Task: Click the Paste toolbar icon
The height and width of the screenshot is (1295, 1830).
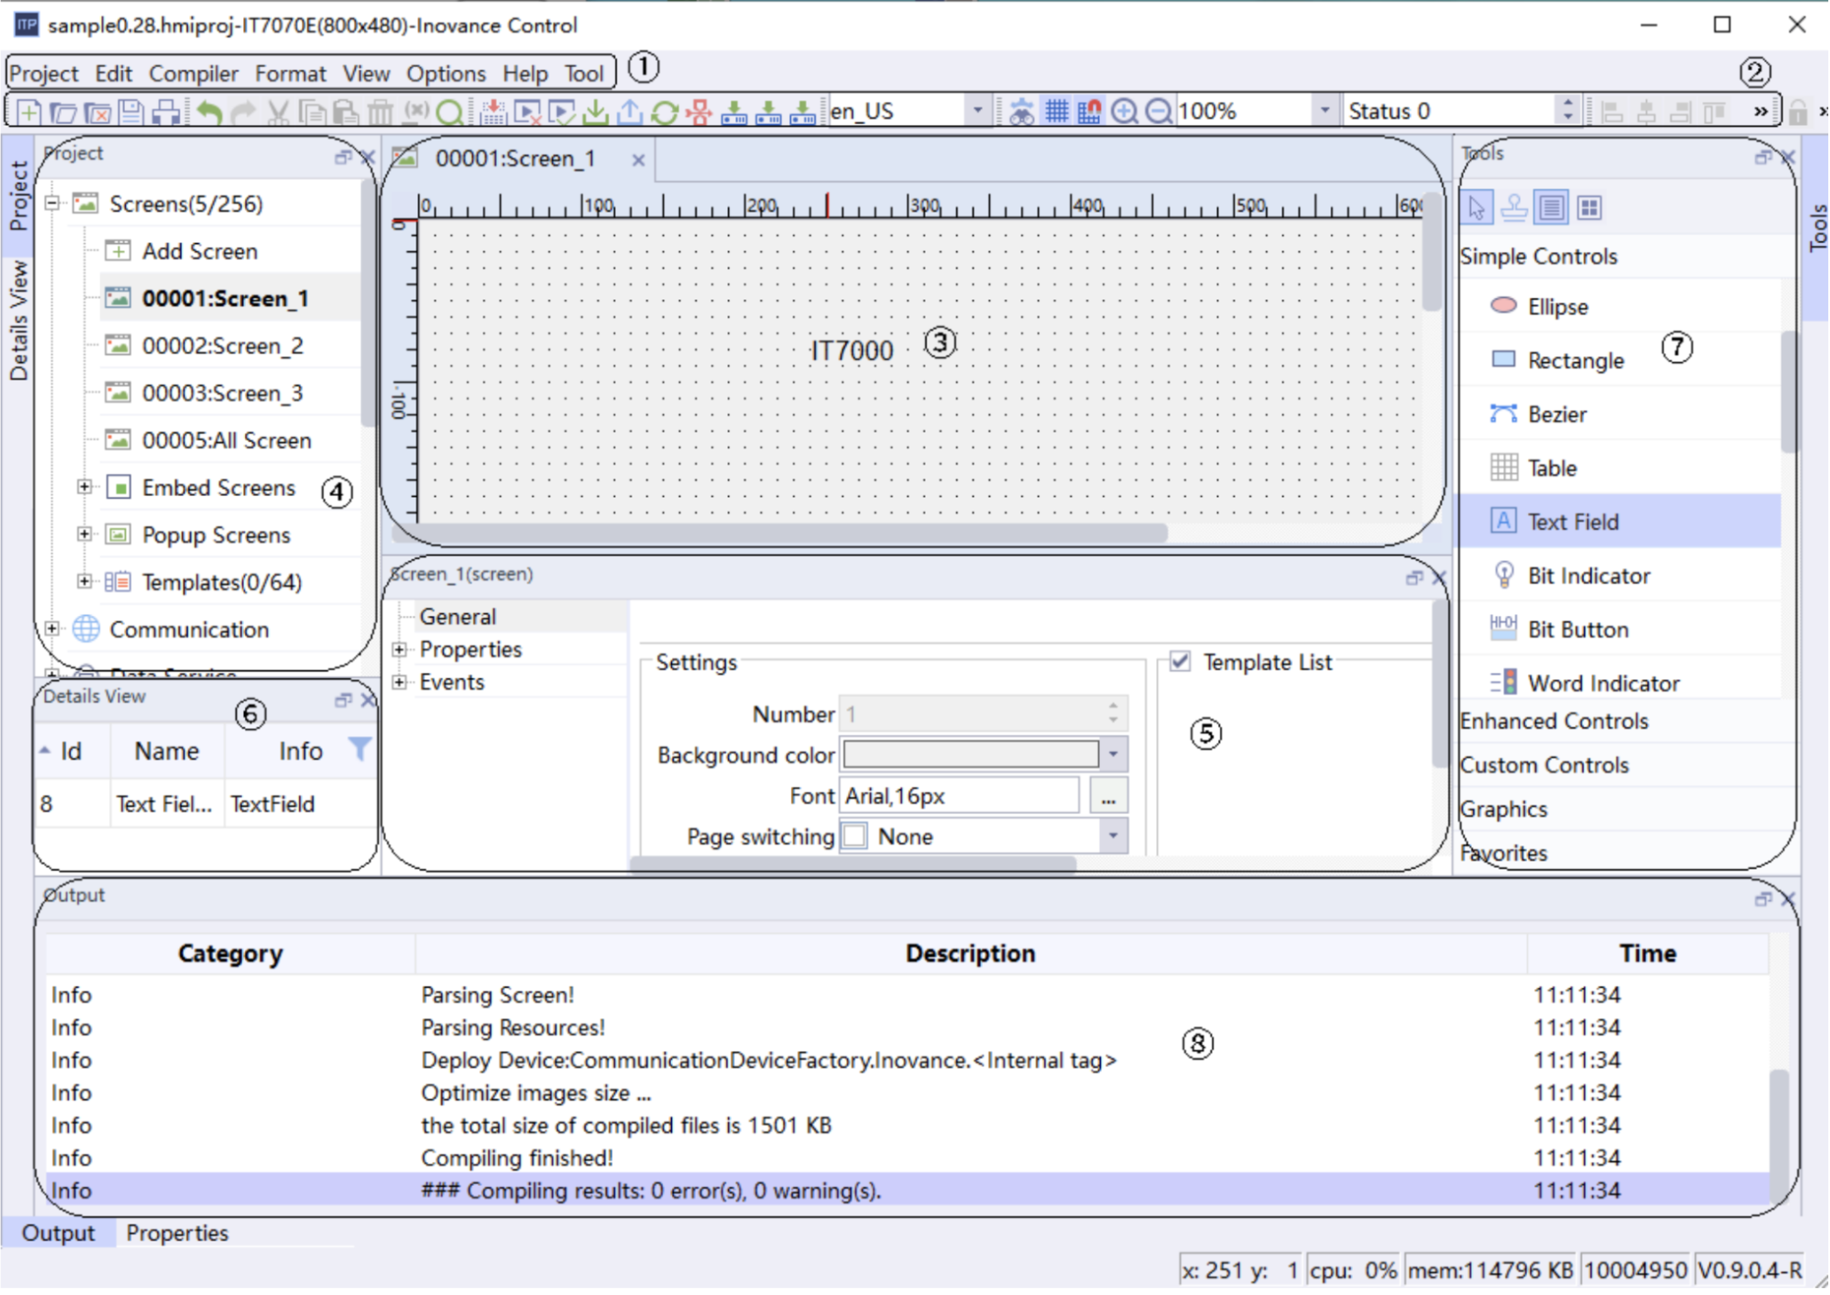Action: [x=346, y=112]
